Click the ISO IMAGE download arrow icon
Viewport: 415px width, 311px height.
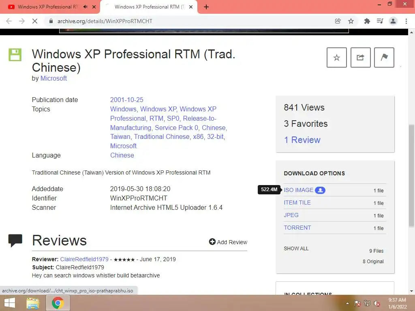pos(320,190)
